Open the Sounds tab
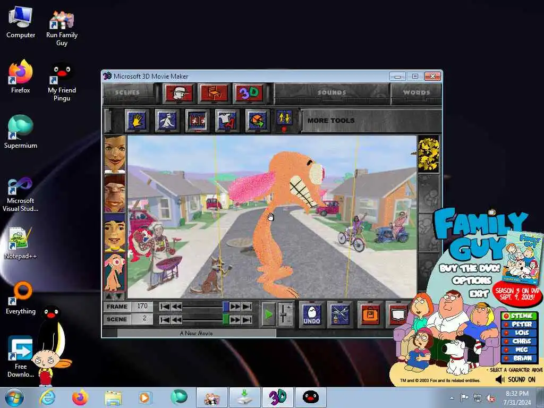Image resolution: width=544 pixels, height=408 pixels. point(332,92)
